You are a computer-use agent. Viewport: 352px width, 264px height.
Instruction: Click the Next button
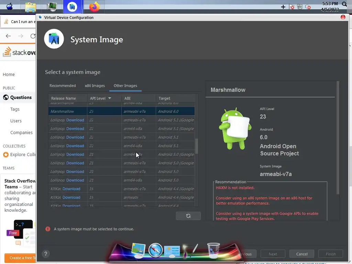[273, 254]
